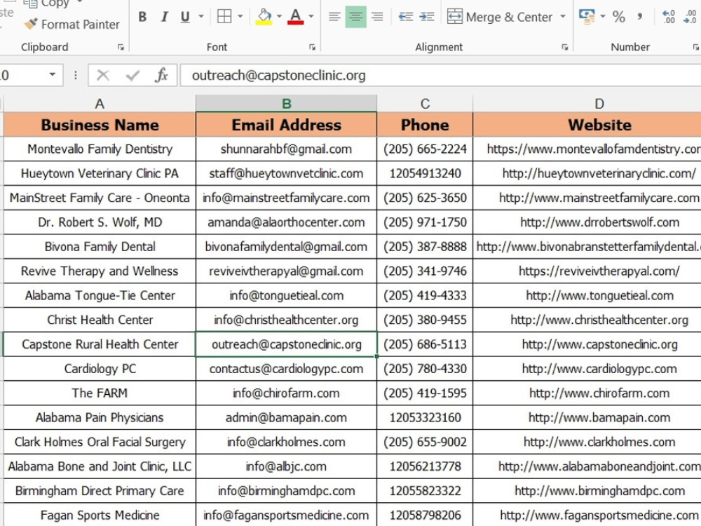Align text left

point(334,17)
